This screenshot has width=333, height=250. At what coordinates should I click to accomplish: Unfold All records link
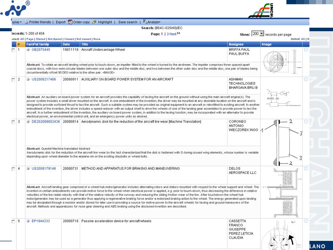303,39
